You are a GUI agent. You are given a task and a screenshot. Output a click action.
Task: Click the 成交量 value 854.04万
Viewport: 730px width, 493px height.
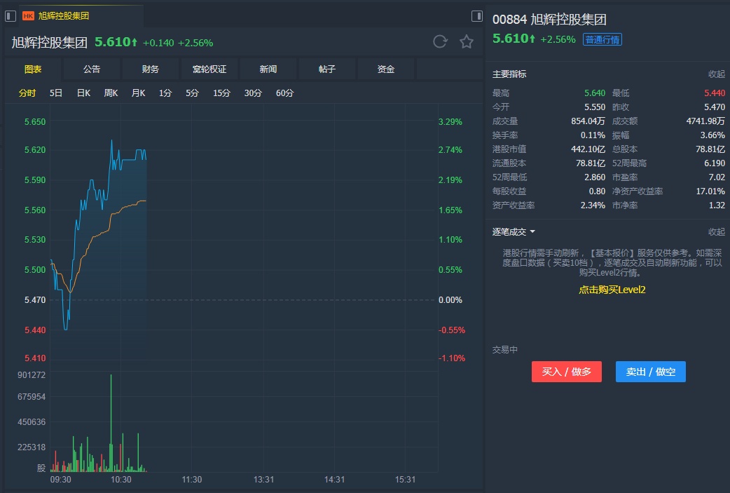click(588, 121)
